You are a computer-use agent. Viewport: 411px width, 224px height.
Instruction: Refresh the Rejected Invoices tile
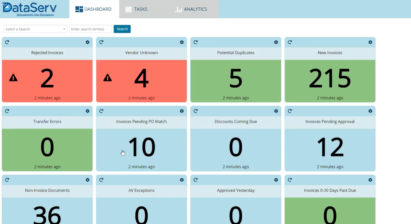coord(7,42)
